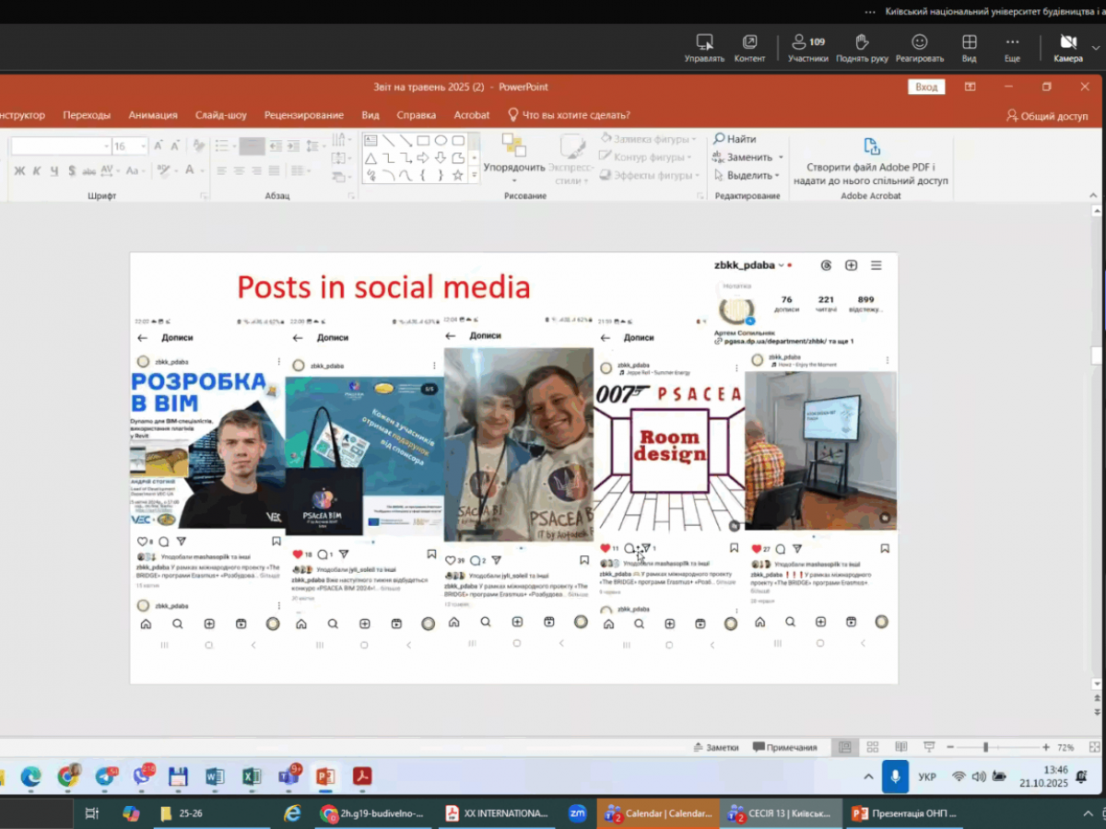Open the Вид layout grid icon
Image resolution: width=1106 pixels, height=829 pixels.
pos(969,42)
